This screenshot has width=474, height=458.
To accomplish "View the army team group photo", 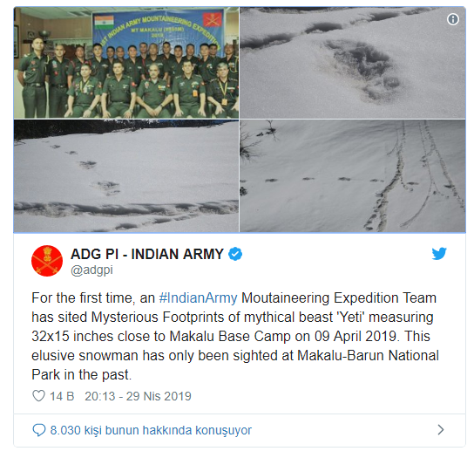I will [126, 62].
